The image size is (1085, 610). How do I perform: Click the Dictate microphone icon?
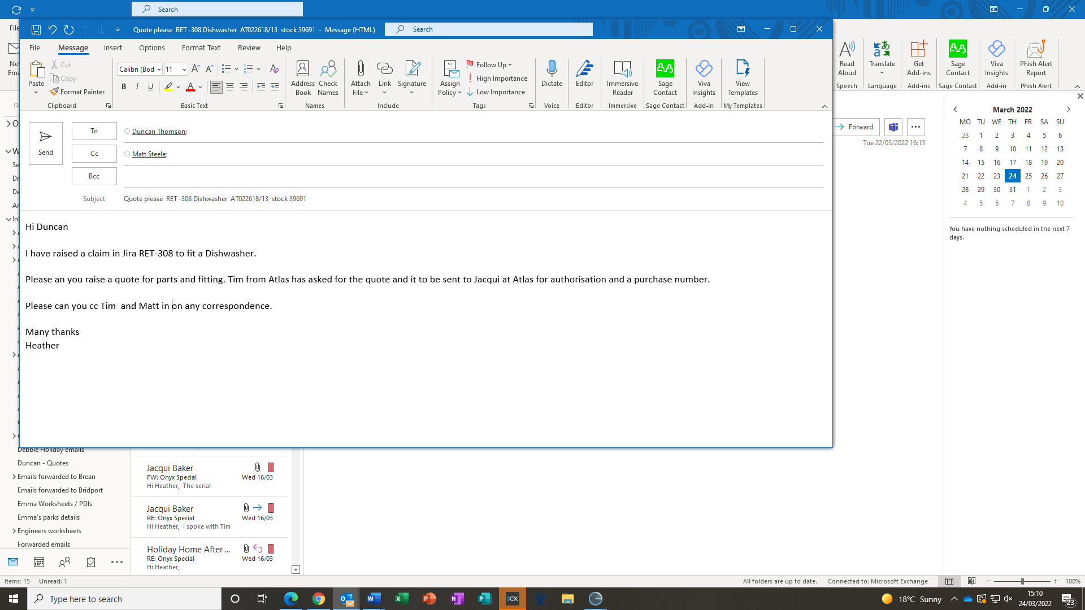(552, 69)
